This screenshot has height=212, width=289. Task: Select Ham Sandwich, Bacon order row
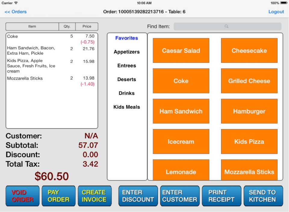(52, 50)
